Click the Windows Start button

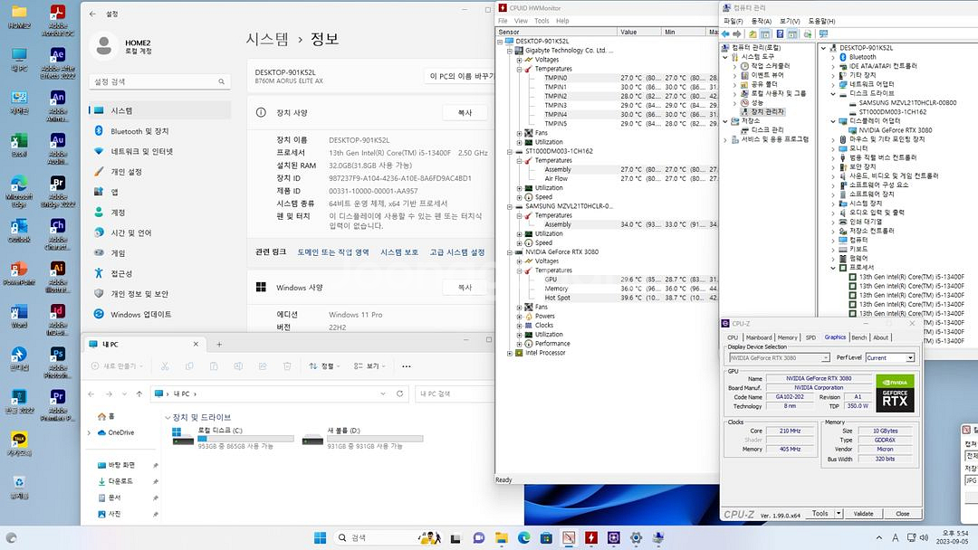pos(320,537)
